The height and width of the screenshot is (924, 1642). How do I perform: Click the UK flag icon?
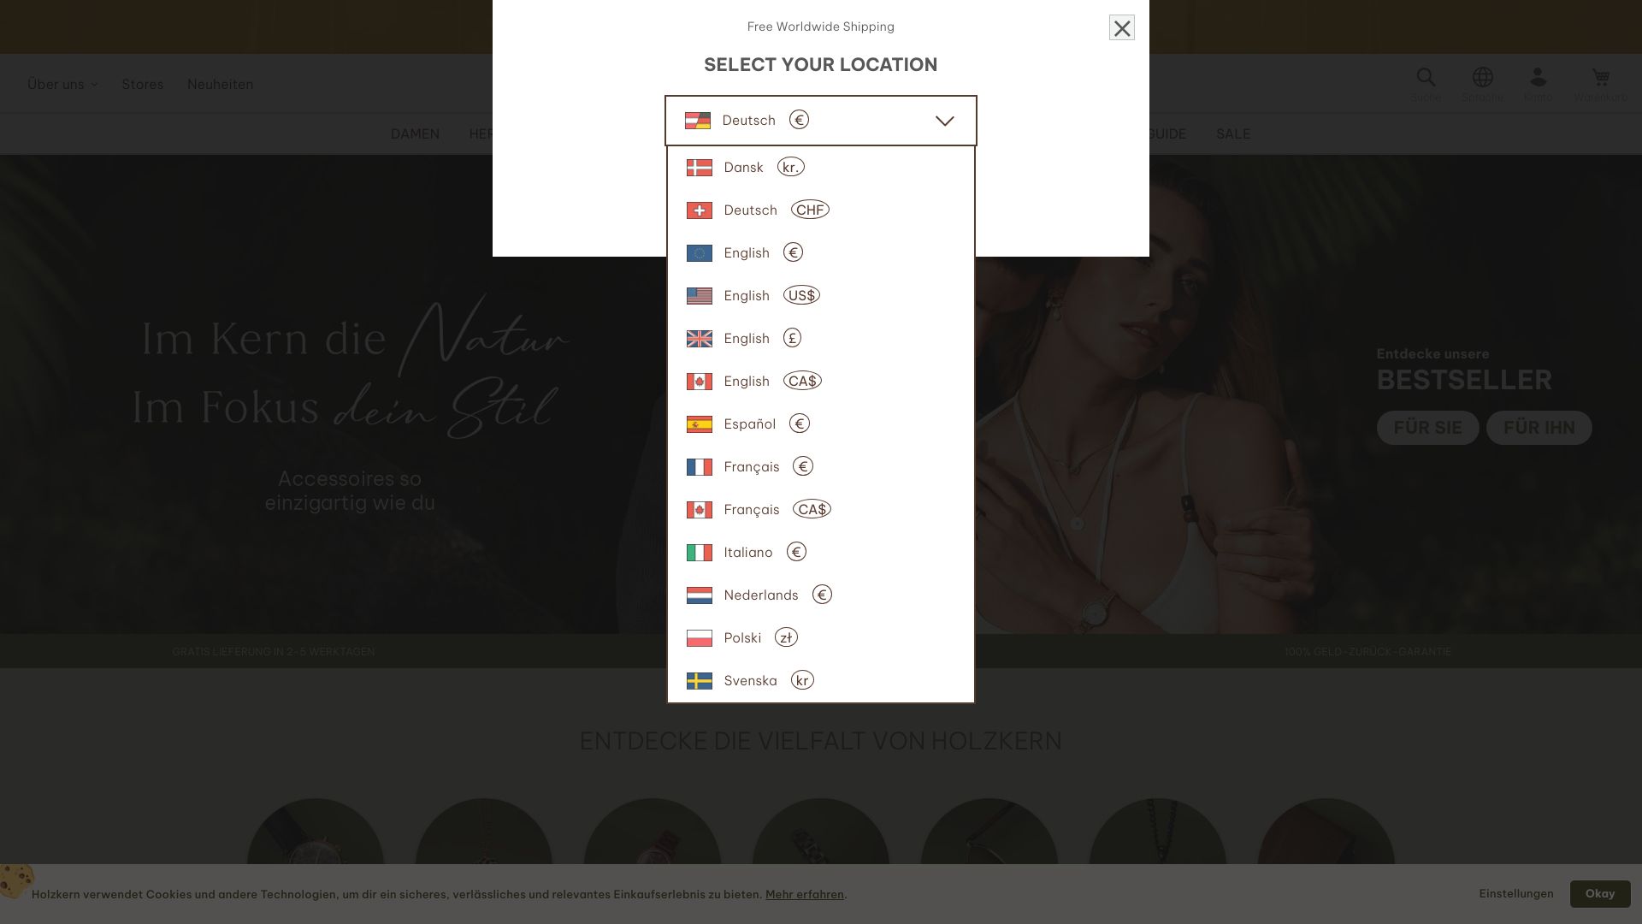point(699,339)
